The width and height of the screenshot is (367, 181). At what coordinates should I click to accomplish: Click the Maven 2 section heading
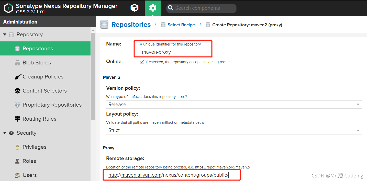112,77
